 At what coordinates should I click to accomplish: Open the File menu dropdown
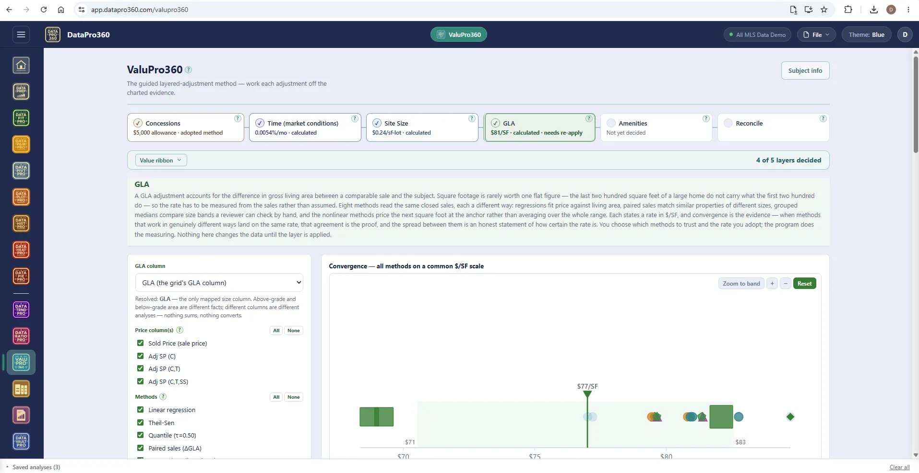click(816, 35)
